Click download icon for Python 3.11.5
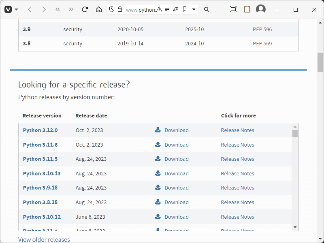The height and width of the screenshot is (243, 324). [158, 158]
